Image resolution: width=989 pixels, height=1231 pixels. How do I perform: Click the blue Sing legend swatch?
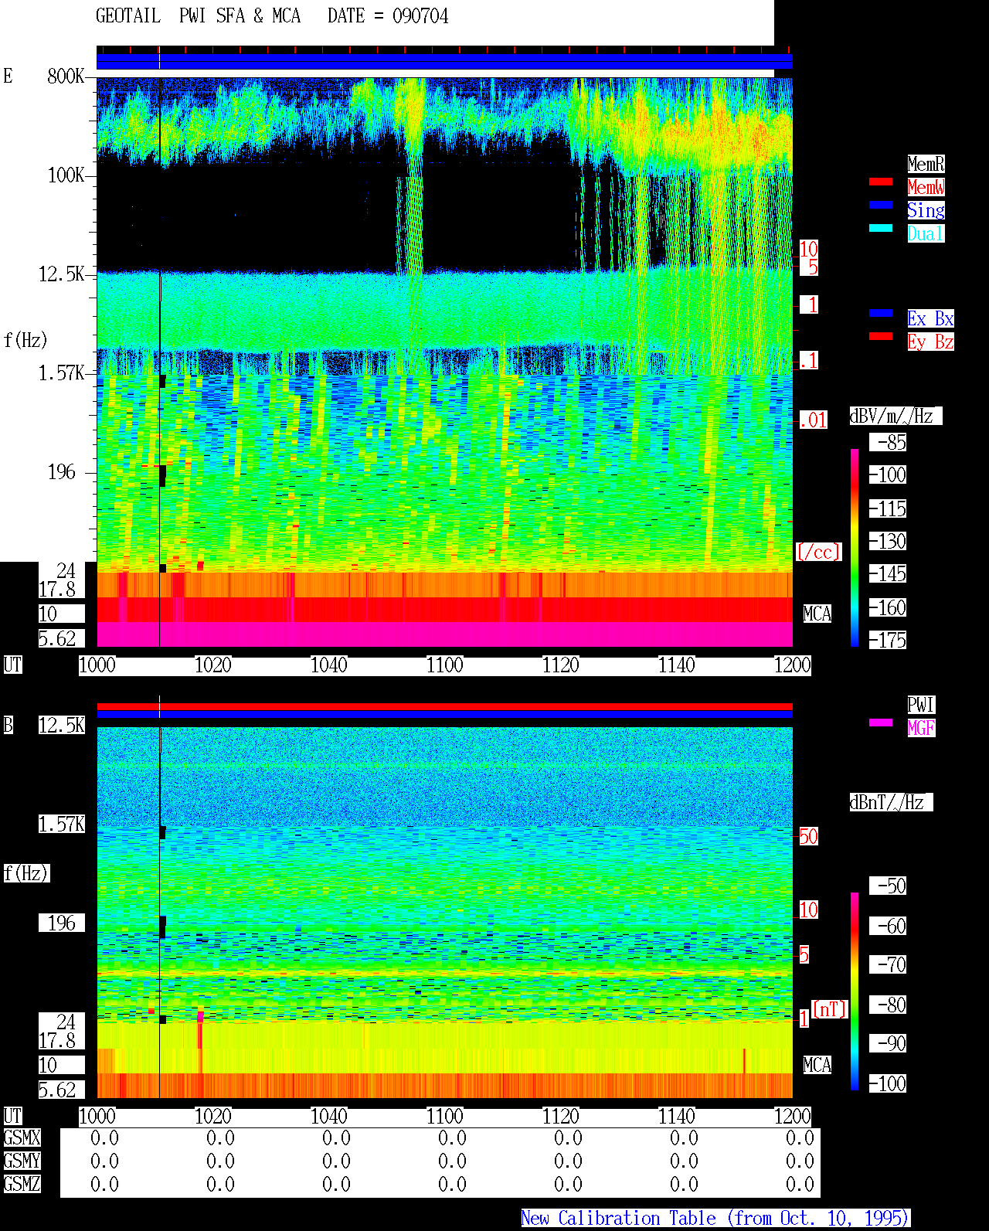pyautogui.click(x=881, y=205)
